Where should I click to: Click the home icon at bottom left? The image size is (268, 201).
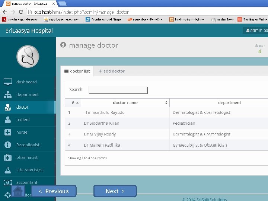coord(18,191)
